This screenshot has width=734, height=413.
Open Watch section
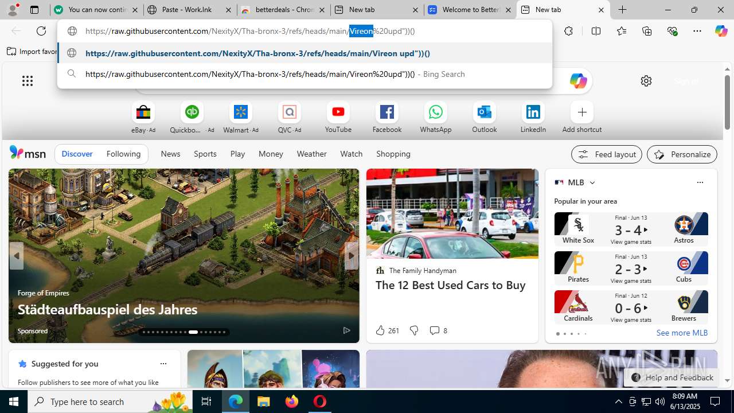[351, 154]
